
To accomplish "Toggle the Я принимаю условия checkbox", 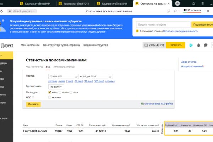I will click(137, 31).
